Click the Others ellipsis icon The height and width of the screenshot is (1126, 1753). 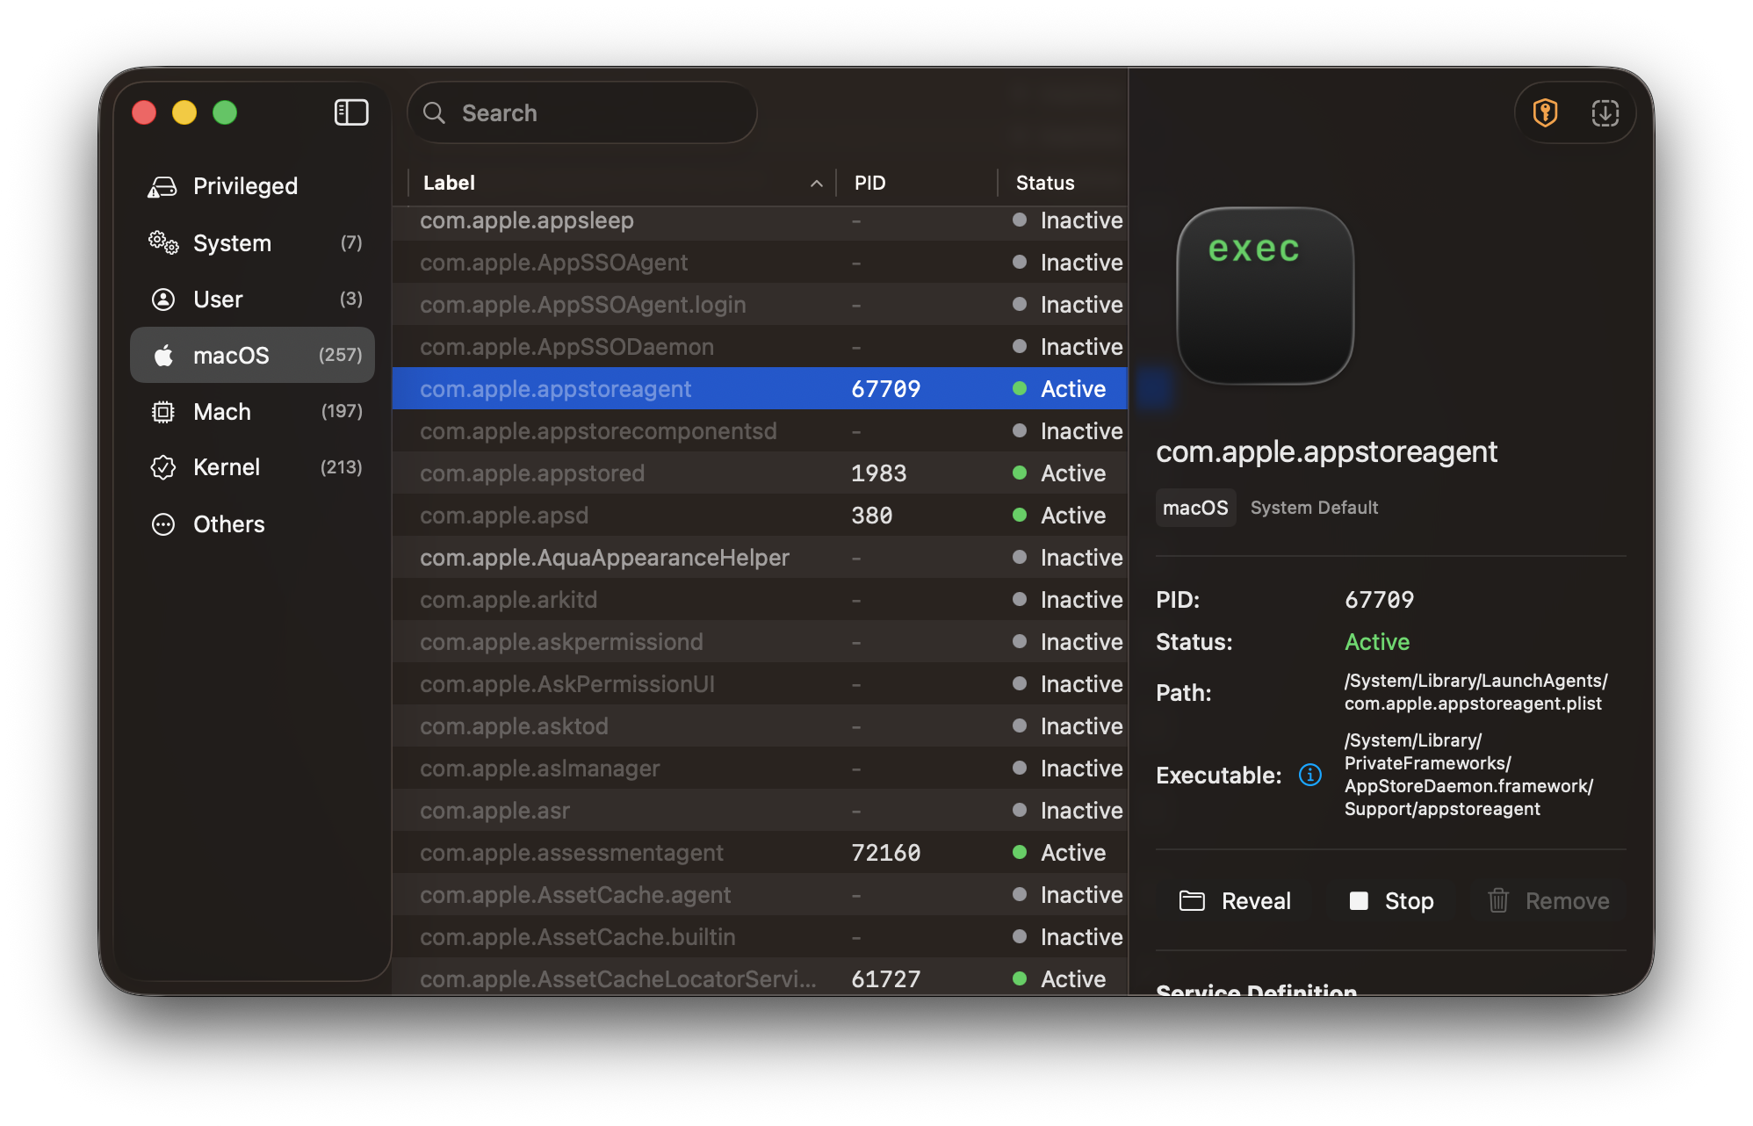pyautogui.click(x=162, y=524)
